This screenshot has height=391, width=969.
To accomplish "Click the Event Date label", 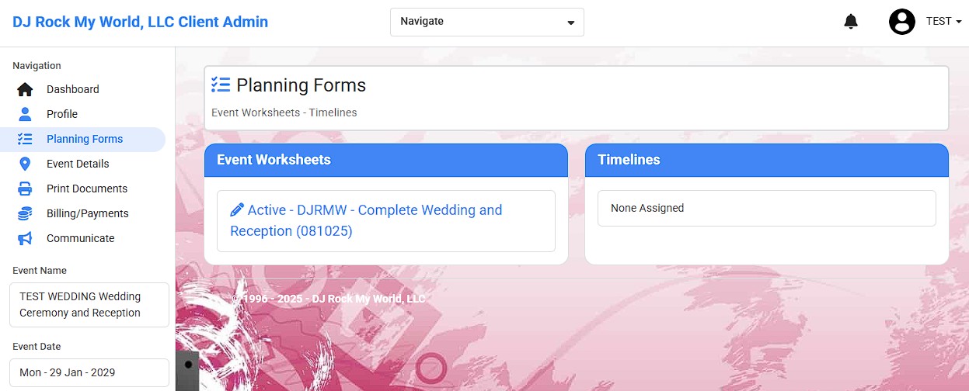I will tap(37, 347).
